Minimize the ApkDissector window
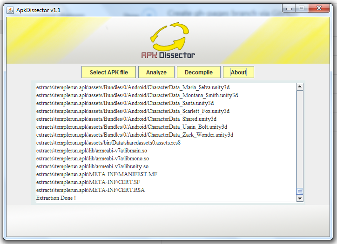Image resolution: width=337 pixels, height=244 pixels. (x=290, y=8)
